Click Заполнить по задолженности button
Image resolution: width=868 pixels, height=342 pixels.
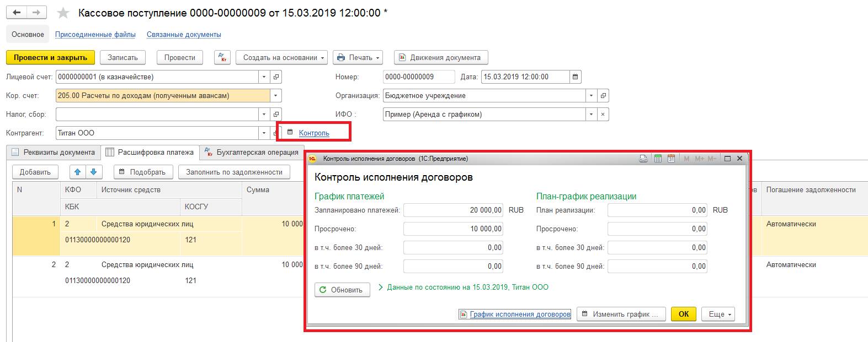tap(235, 172)
